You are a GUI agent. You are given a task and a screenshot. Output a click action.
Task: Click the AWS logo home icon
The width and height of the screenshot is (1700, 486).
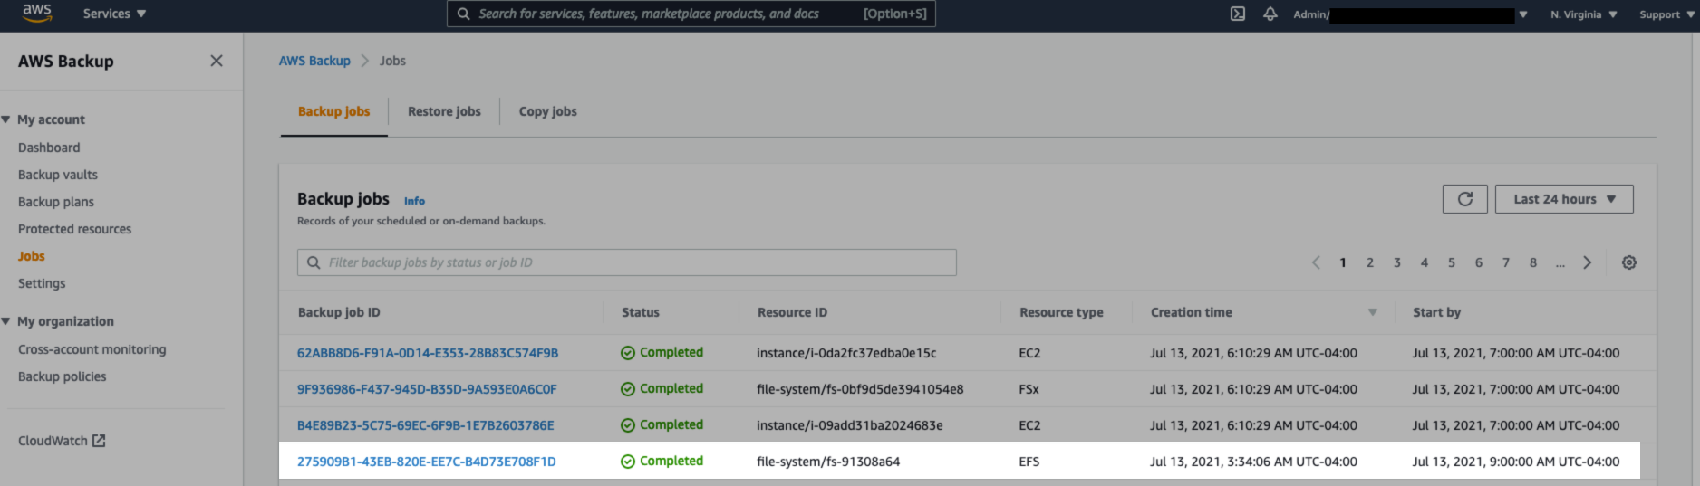pyautogui.click(x=37, y=13)
